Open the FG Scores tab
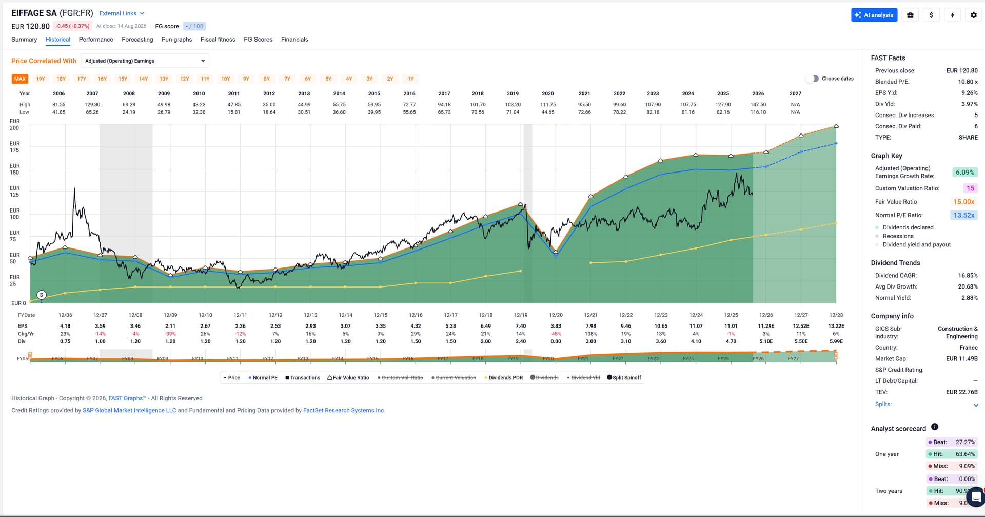Image resolution: width=985 pixels, height=517 pixels. (x=258, y=40)
